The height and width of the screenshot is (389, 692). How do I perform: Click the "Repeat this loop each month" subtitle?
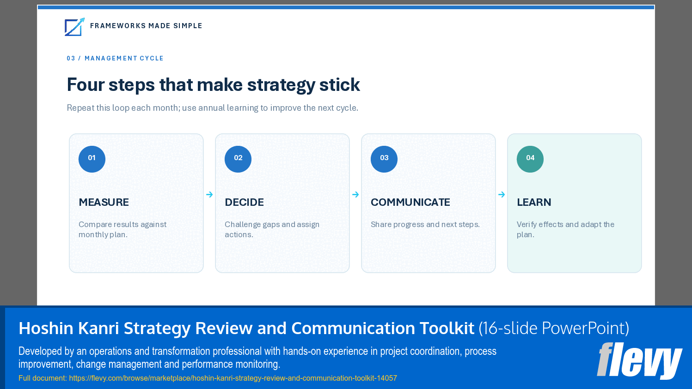point(213,108)
